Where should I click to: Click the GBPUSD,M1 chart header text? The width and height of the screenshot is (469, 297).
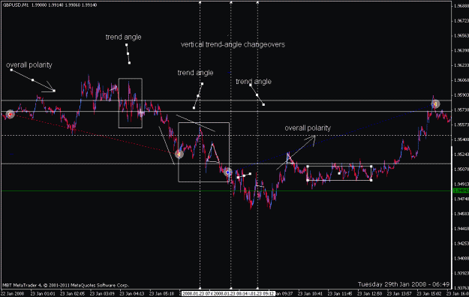tap(50, 4)
